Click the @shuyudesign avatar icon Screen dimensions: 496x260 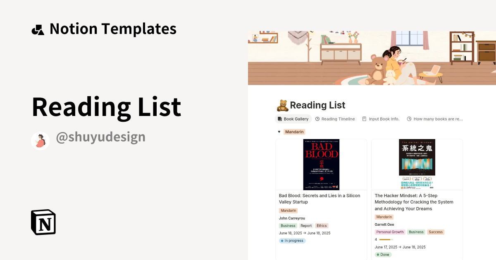click(x=40, y=140)
